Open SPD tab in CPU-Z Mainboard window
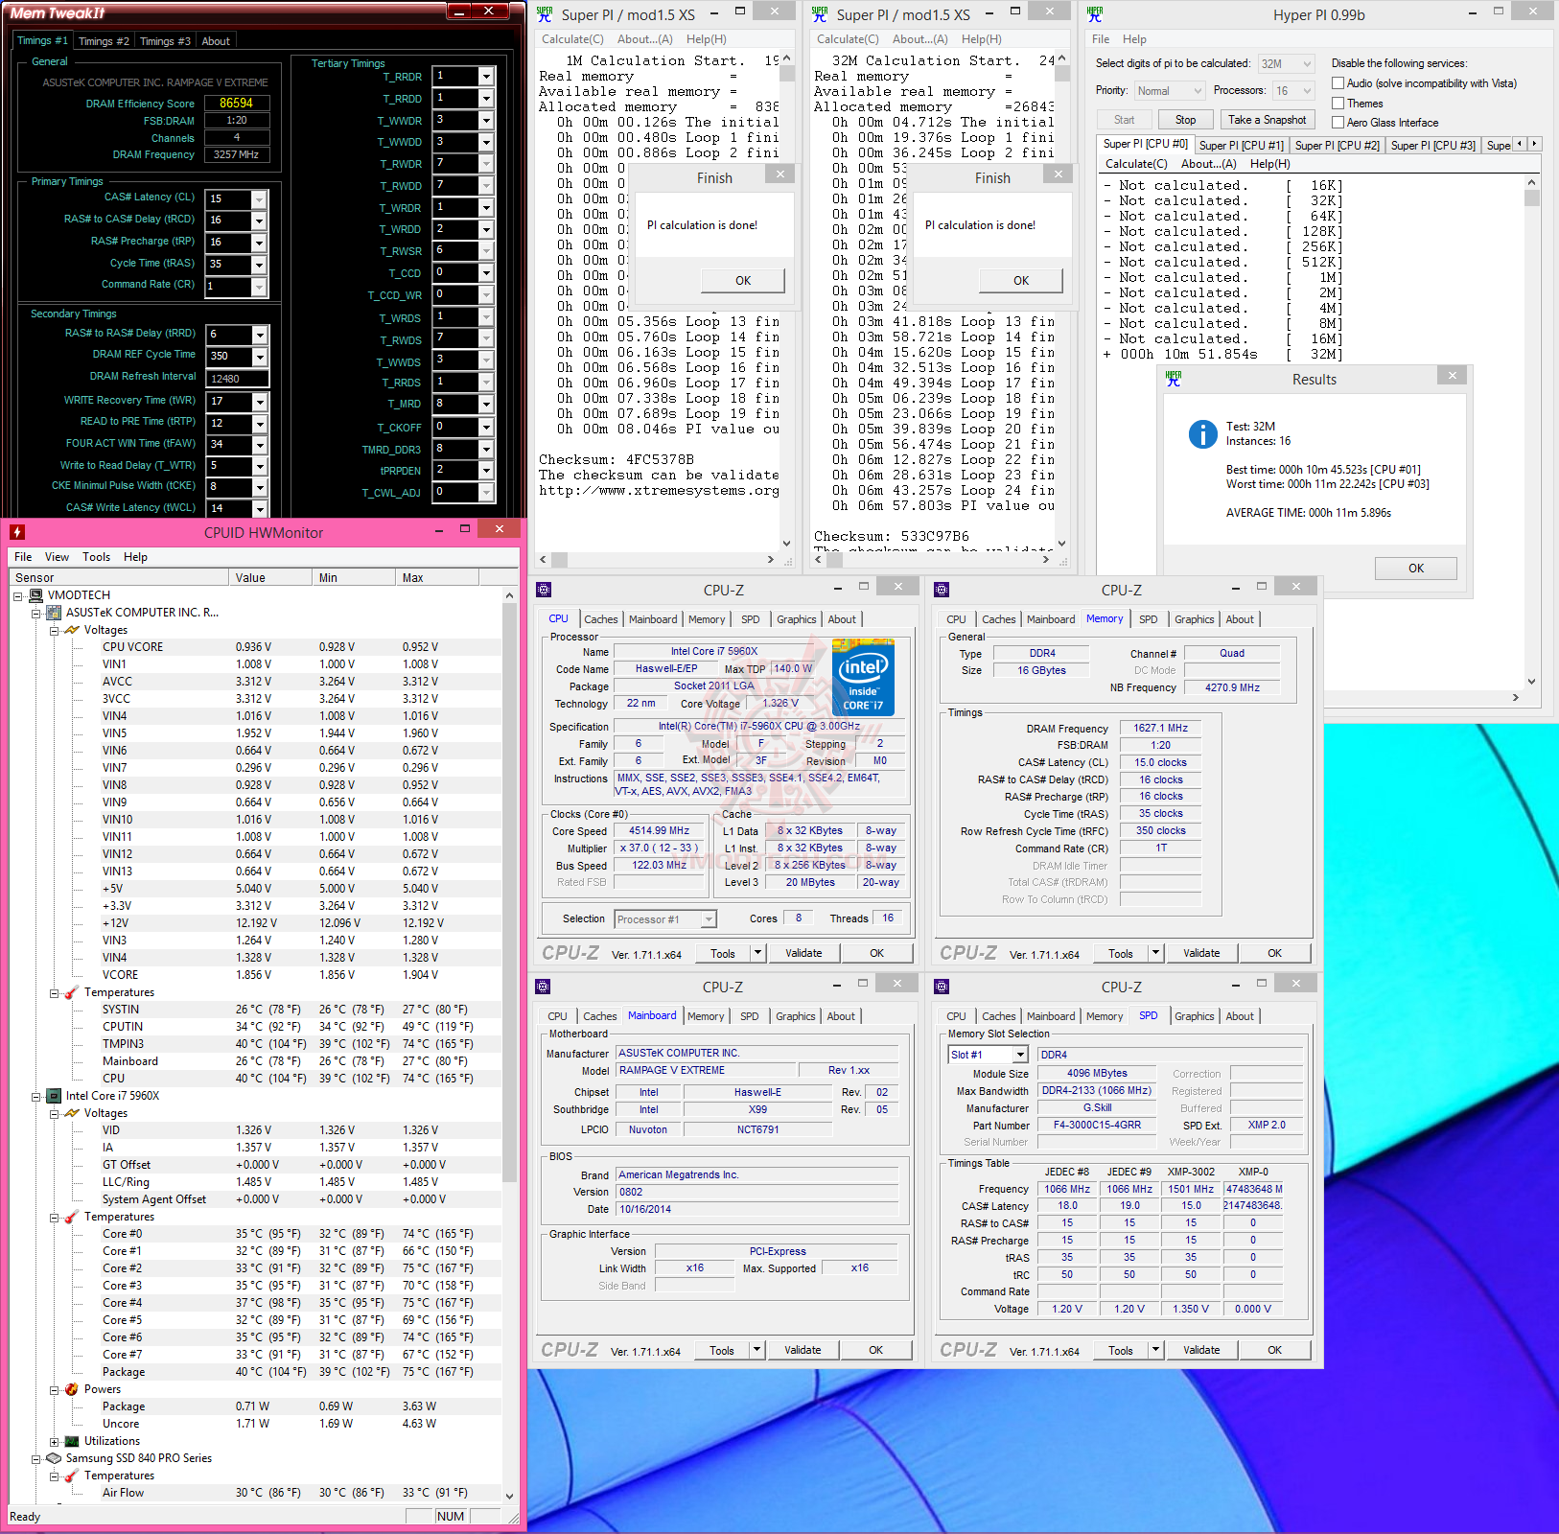The height and width of the screenshot is (1534, 1559). (749, 1016)
